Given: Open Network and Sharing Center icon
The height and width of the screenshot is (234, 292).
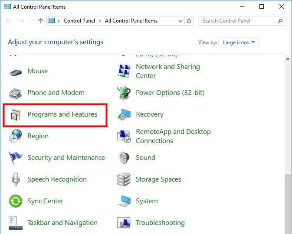Looking at the screenshot, I should (x=124, y=71).
